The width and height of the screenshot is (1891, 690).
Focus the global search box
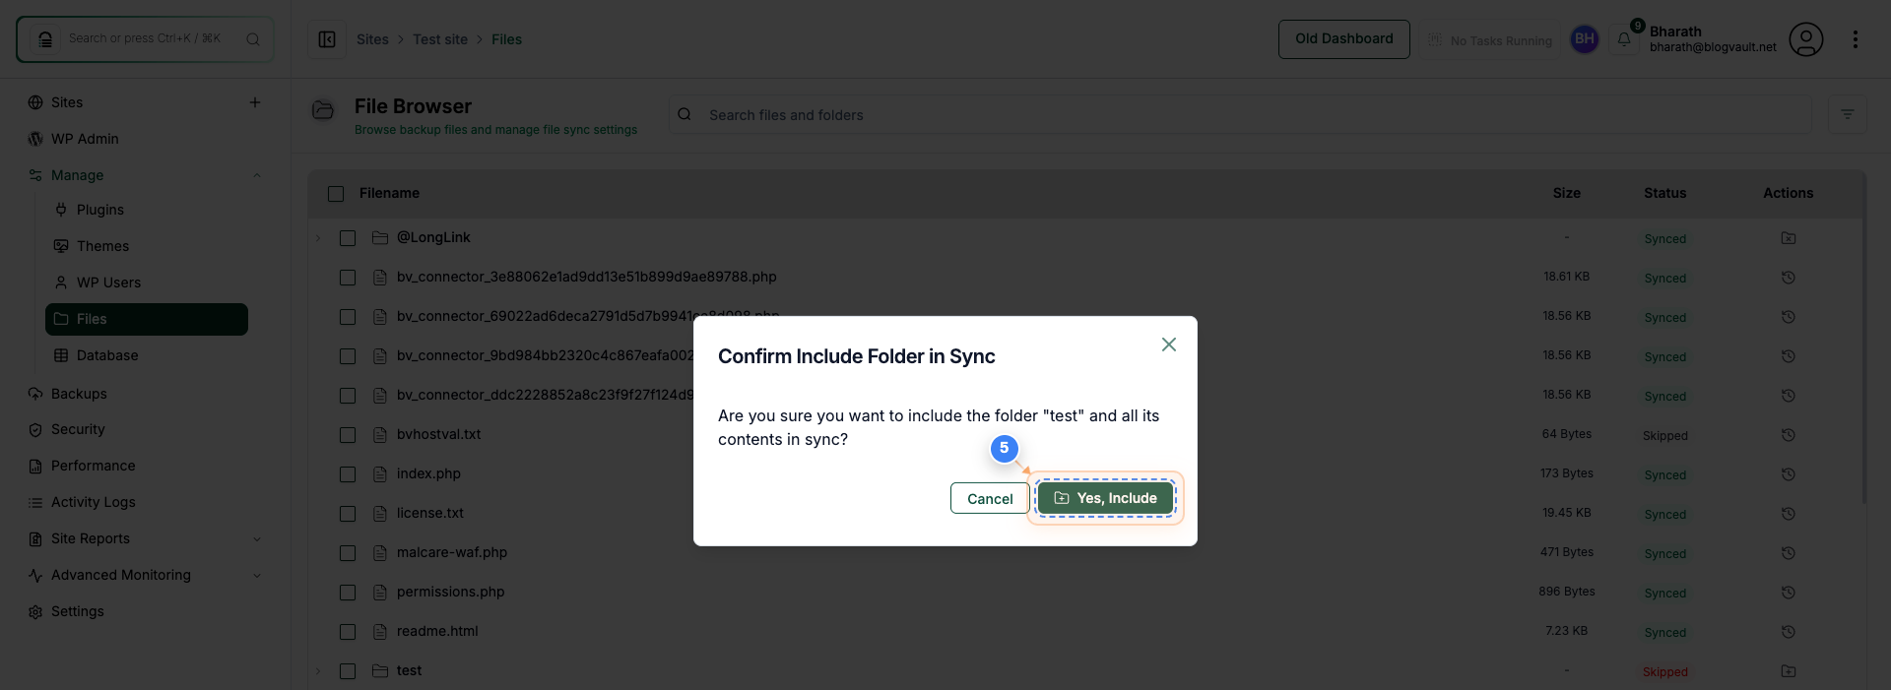click(145, 39)
